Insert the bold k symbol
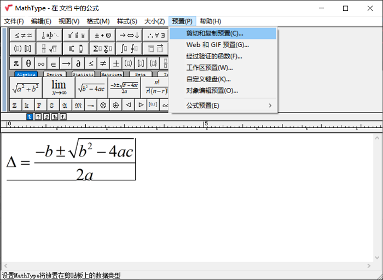The width and height of the screenshot is (383, 280). [x=28, y=105]
